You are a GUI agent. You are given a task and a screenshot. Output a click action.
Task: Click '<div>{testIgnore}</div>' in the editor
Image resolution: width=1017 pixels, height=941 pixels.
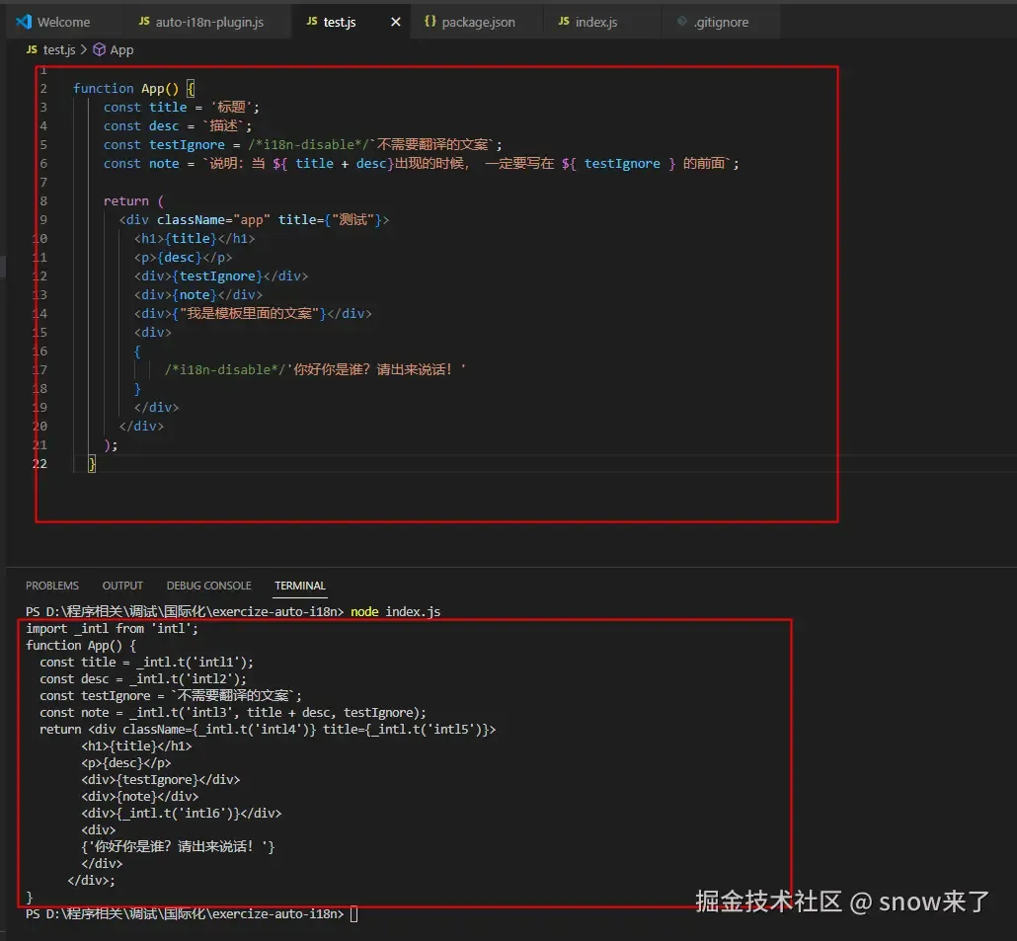point(221,276)
